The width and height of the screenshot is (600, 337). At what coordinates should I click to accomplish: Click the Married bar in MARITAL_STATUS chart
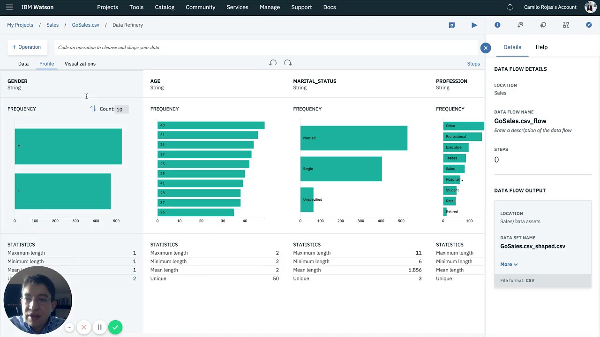[x=354, y=138]
